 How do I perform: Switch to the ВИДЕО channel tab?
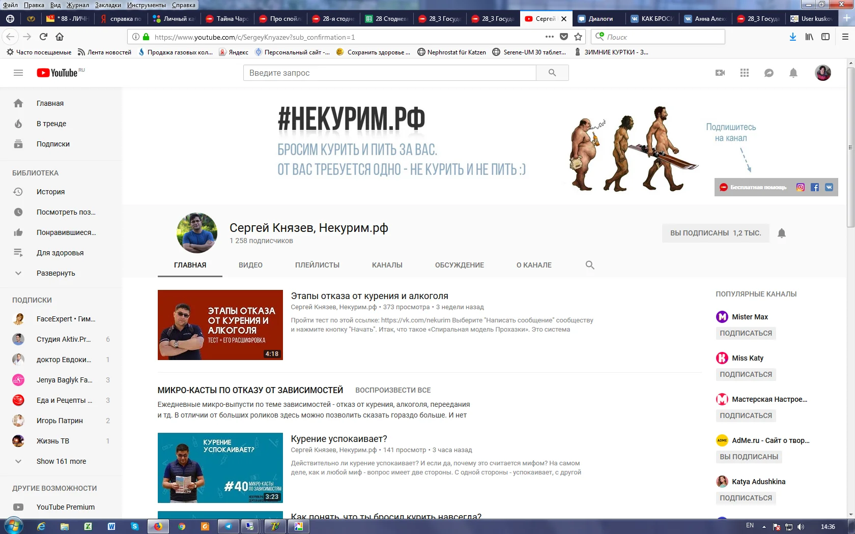click(x=250, y=265)
